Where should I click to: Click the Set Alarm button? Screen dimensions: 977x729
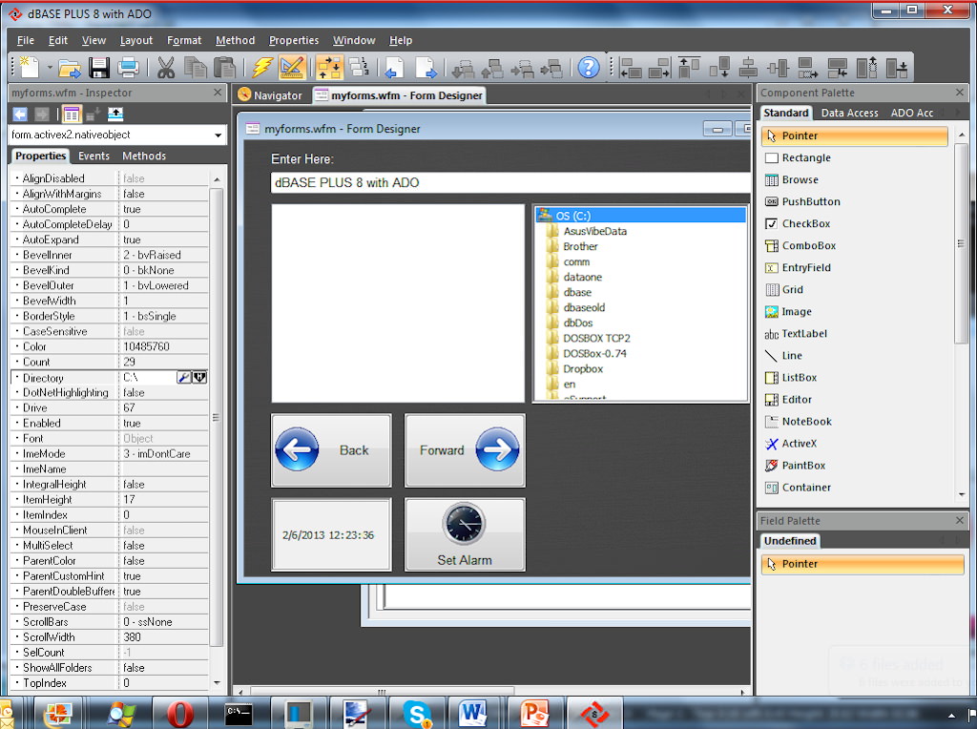[x=465, y=534]
